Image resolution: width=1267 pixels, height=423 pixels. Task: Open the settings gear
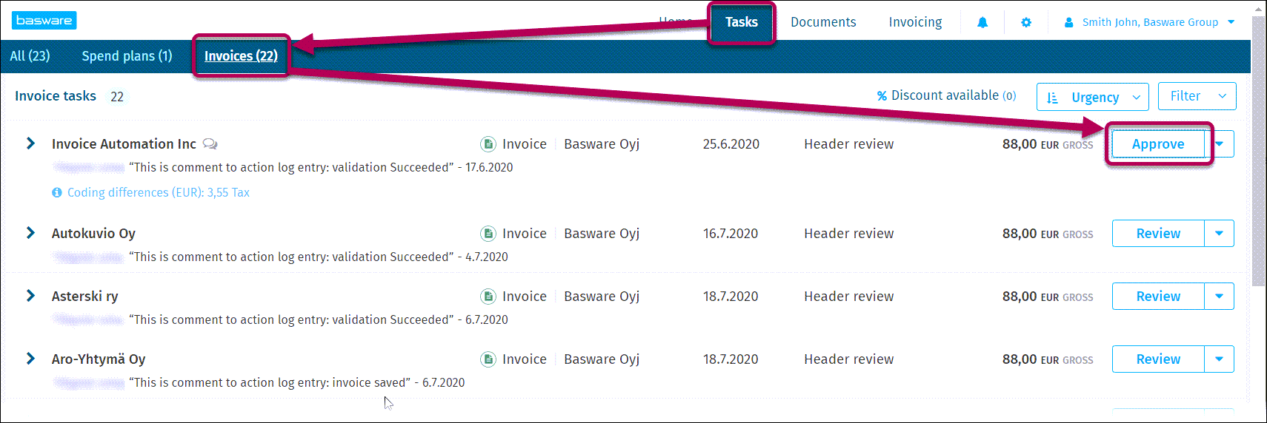(1026, 22)
